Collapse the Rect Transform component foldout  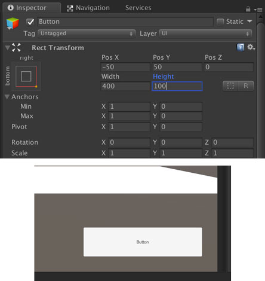coord(7,48)
